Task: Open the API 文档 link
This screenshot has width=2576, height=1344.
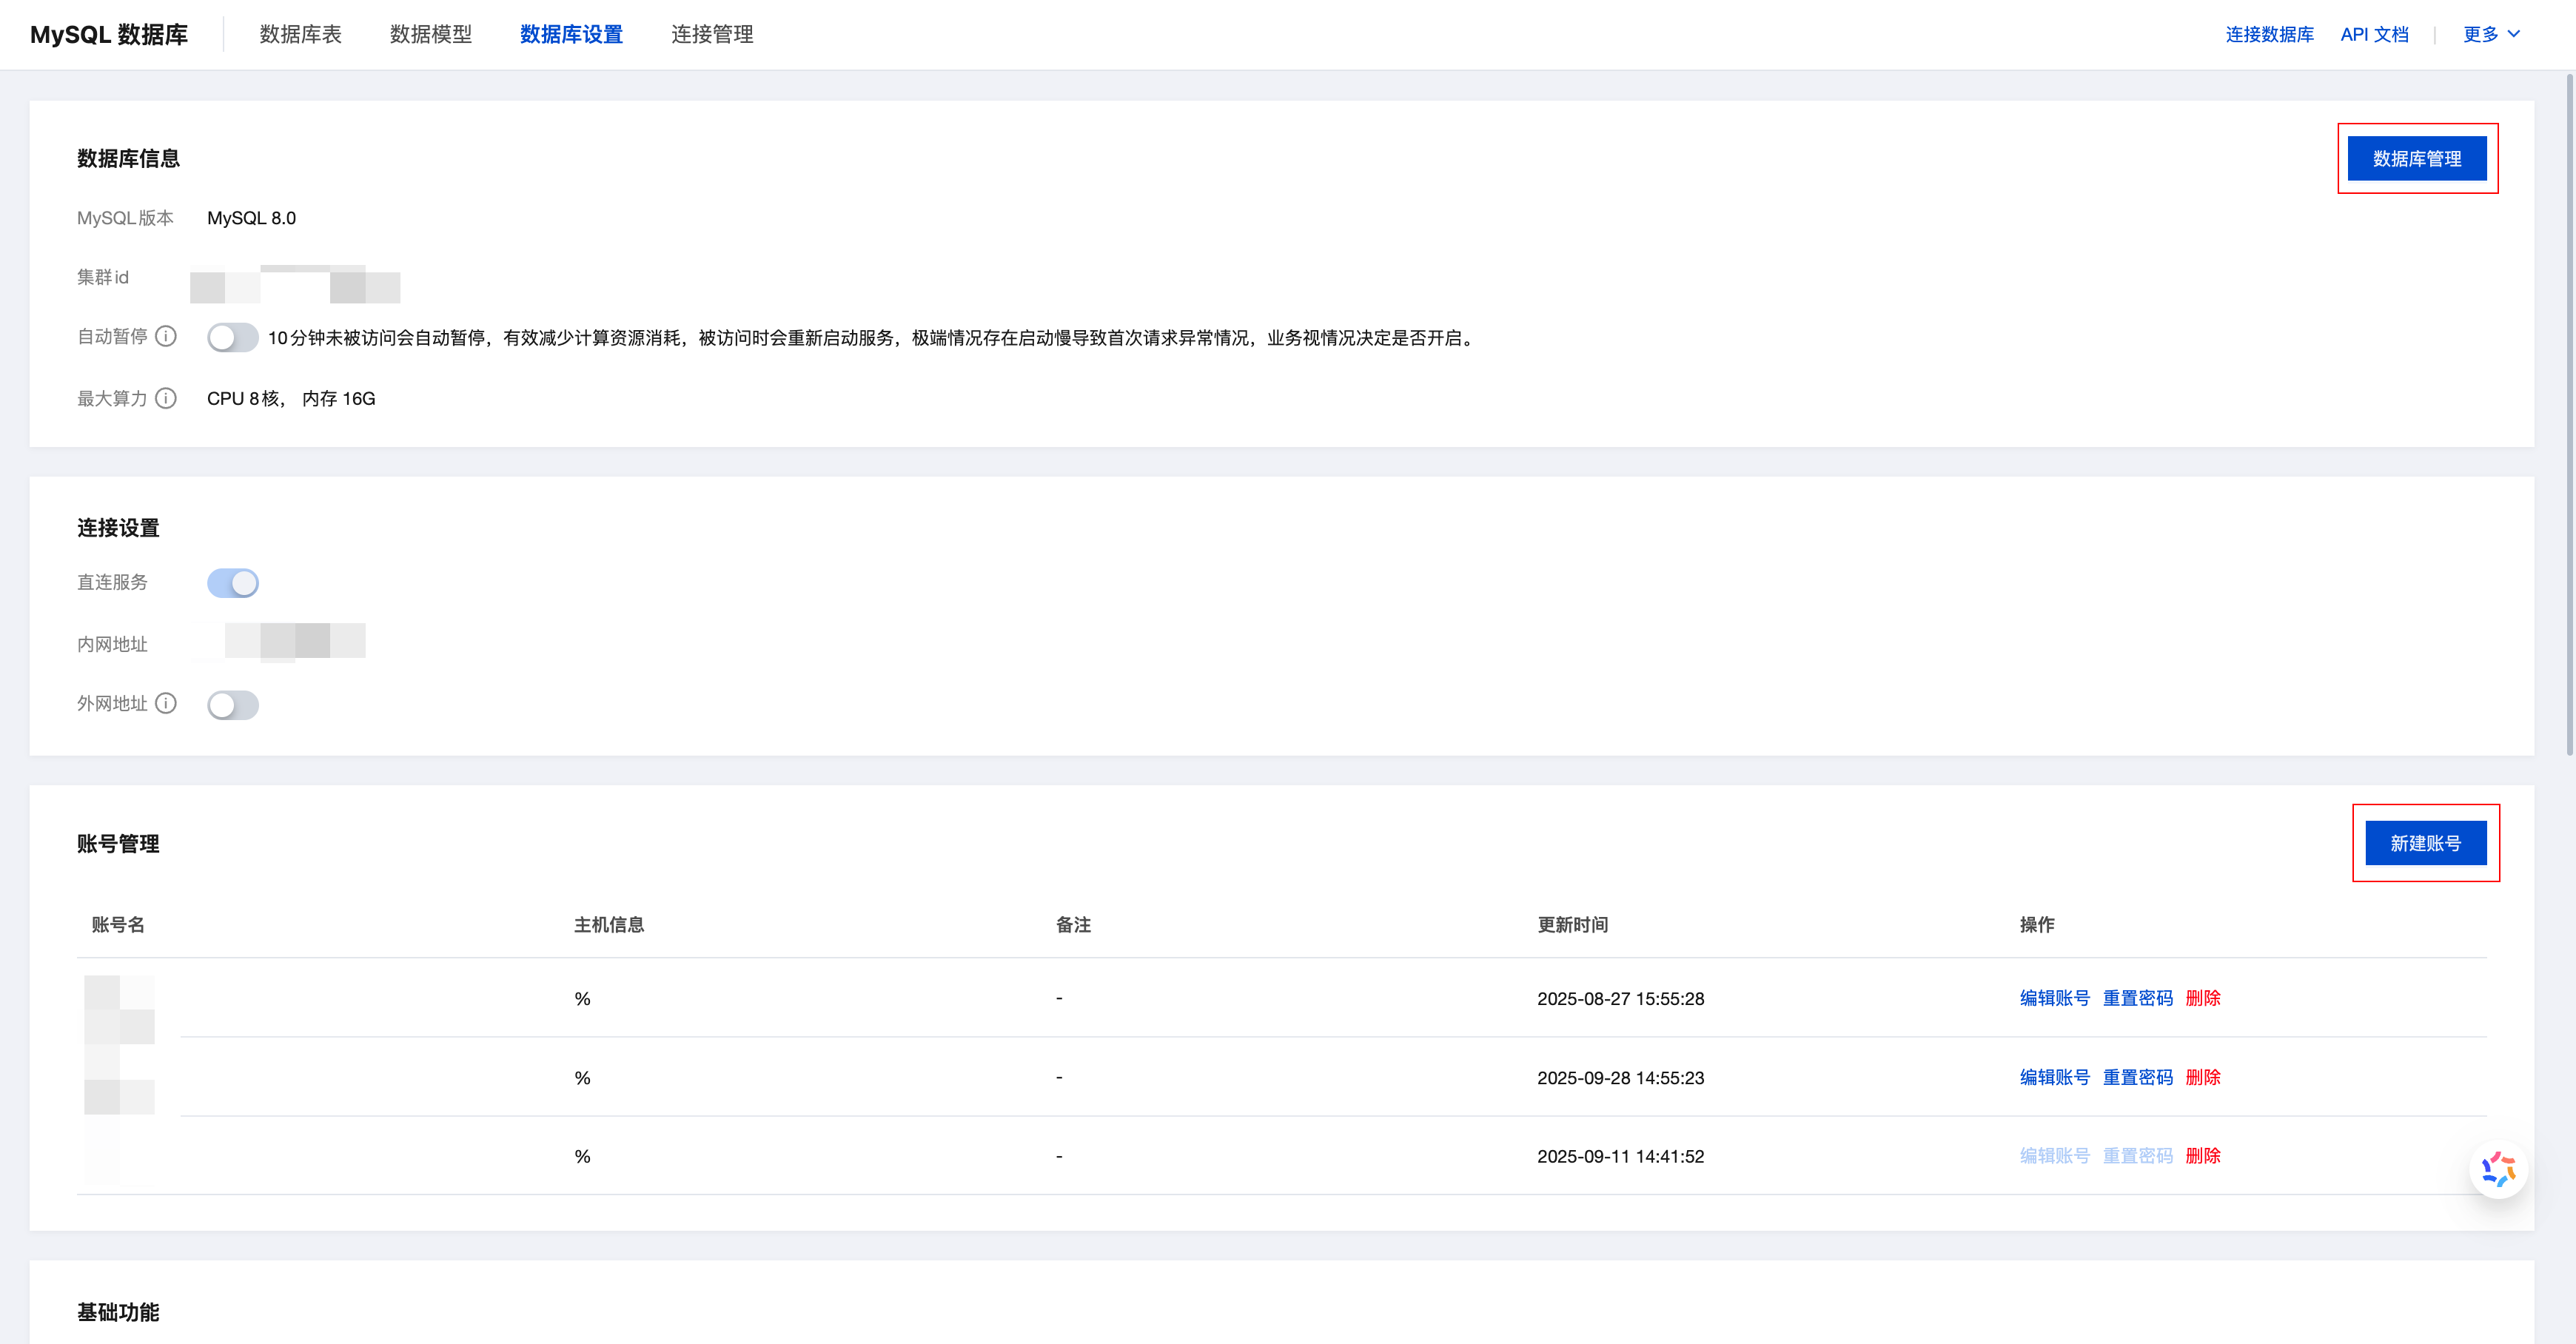Action: click(x=2374, y=34)
